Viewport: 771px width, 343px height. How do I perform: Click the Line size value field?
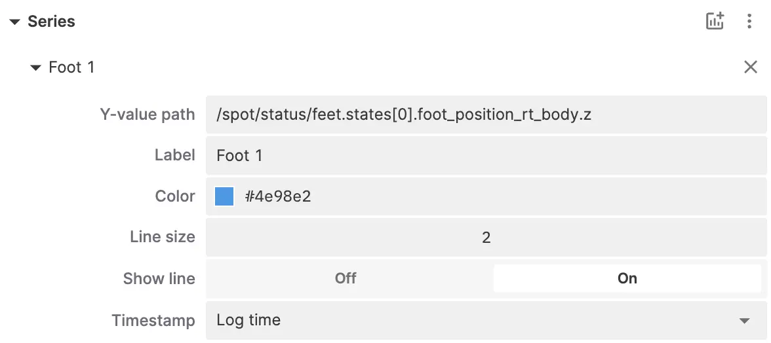pos(485,237)
